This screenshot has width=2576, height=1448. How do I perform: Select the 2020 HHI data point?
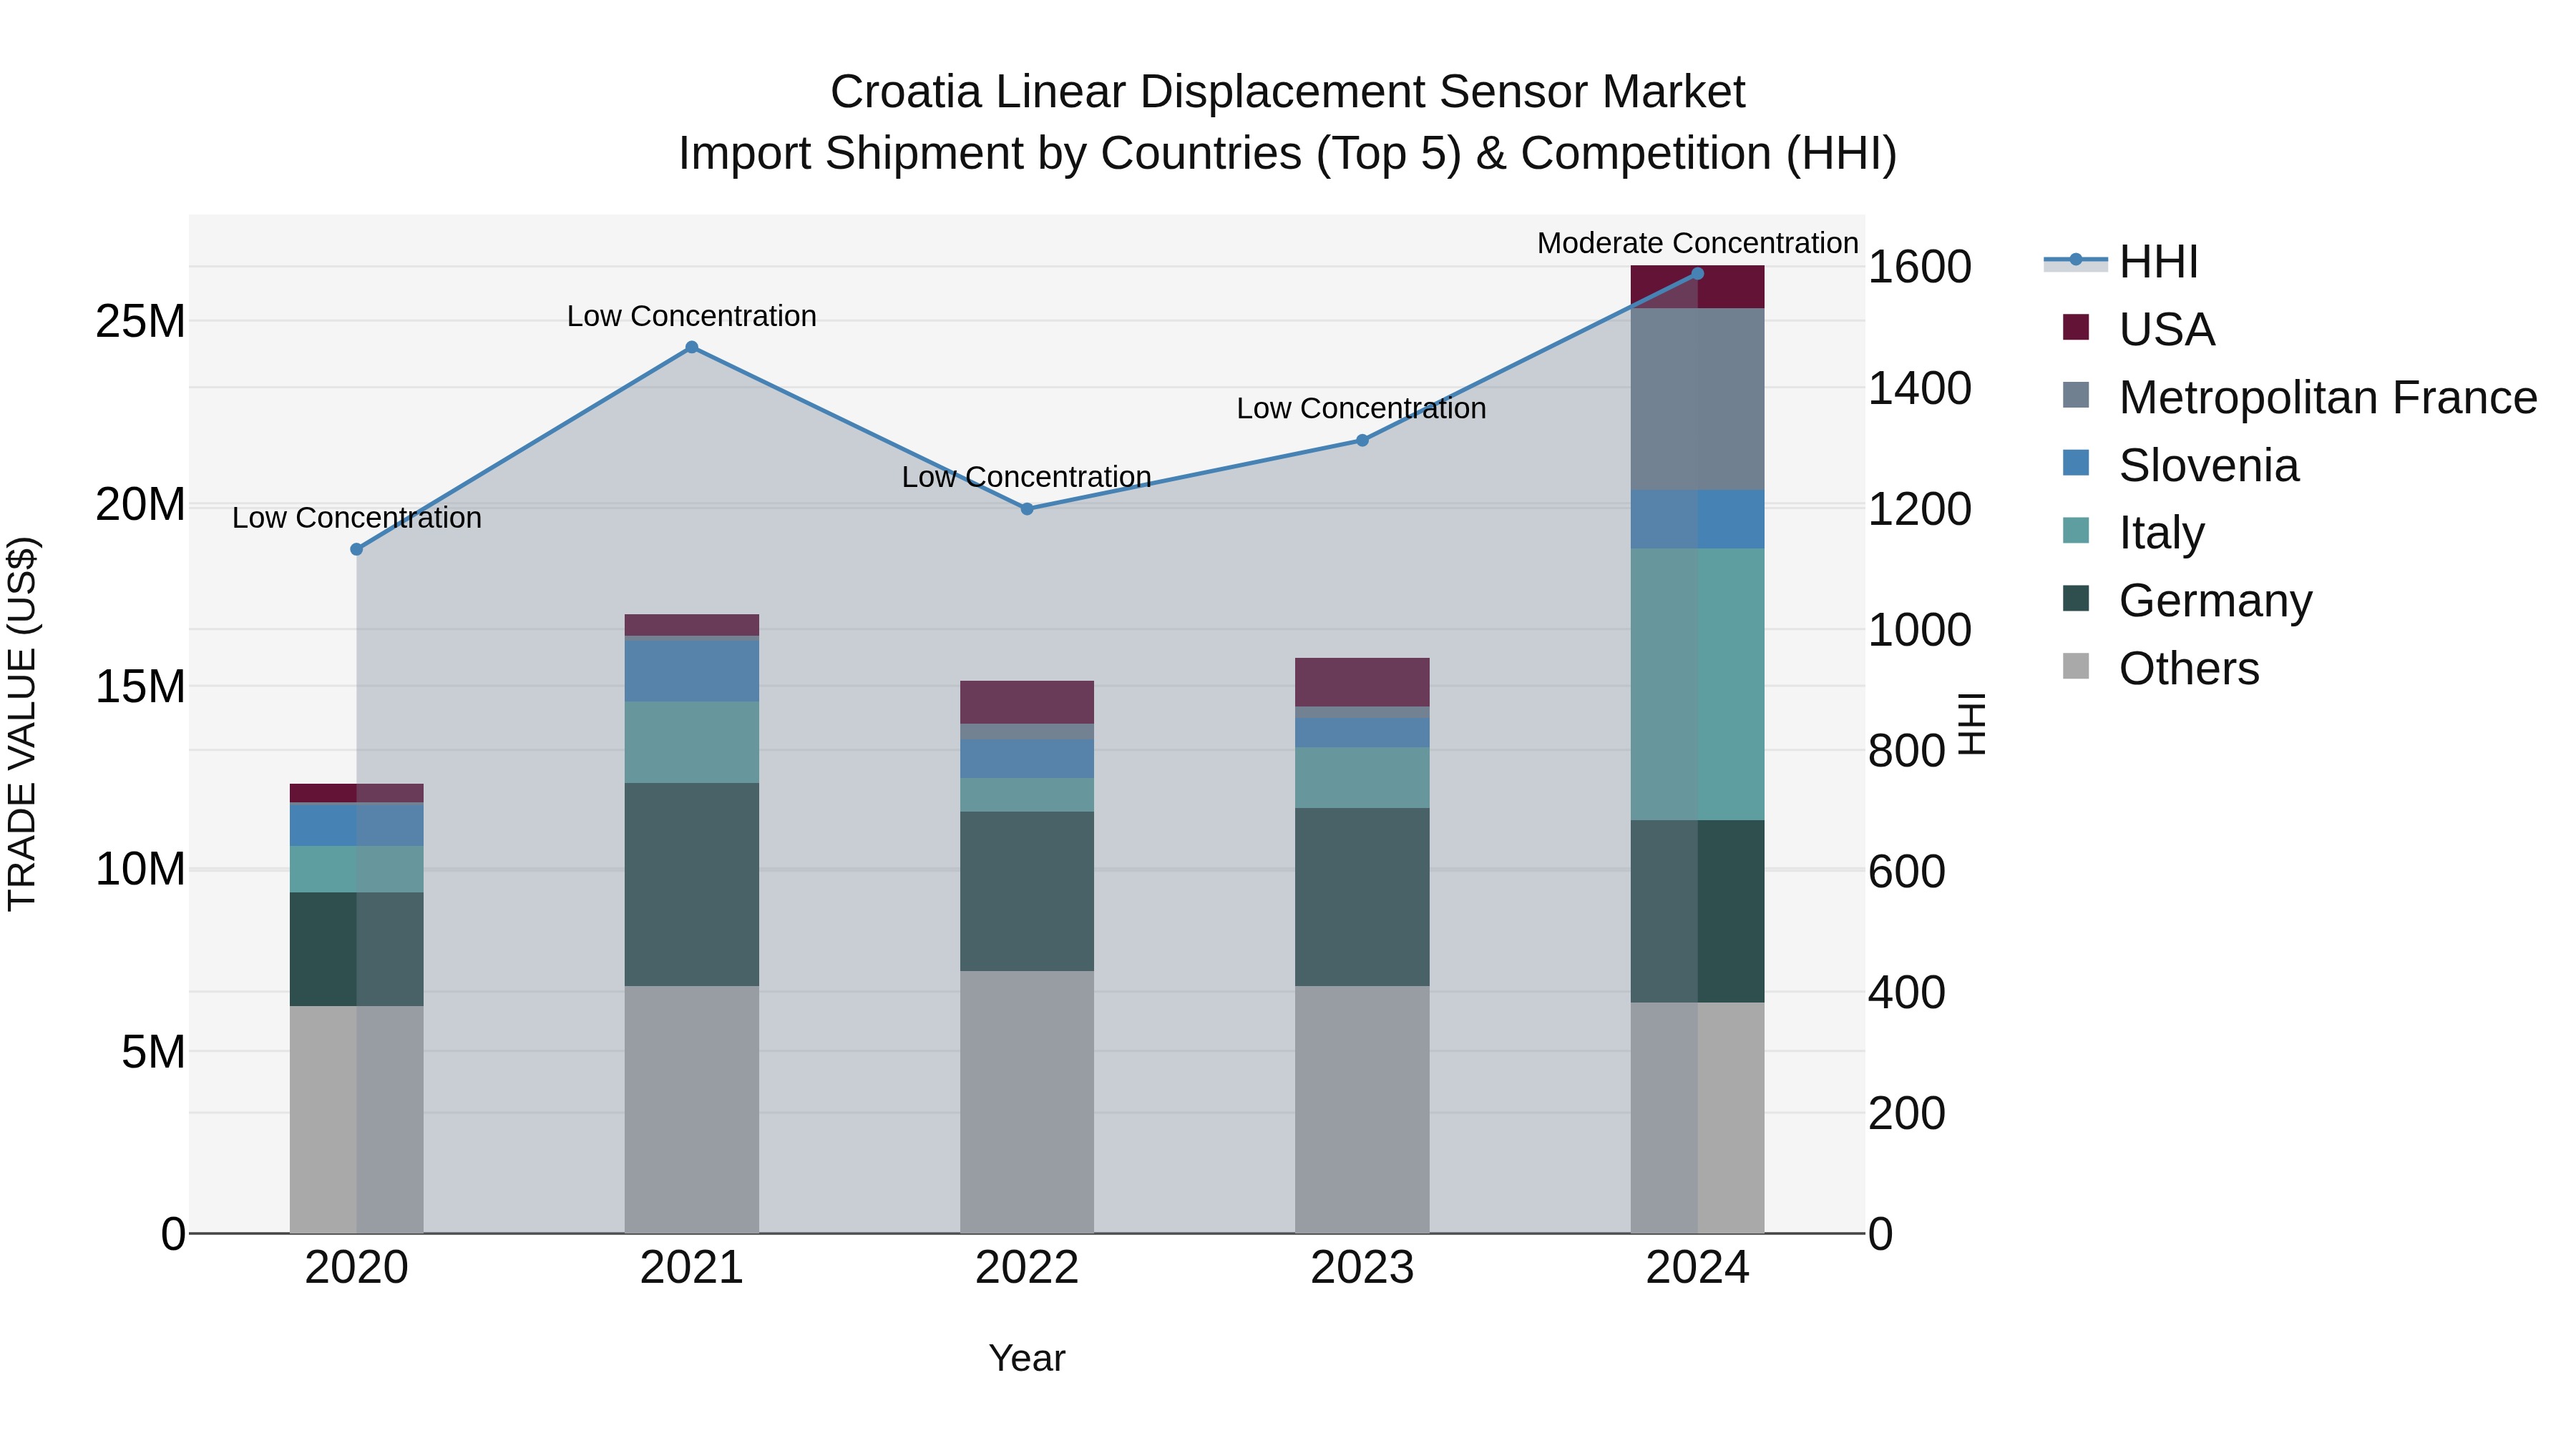point(356,550)
